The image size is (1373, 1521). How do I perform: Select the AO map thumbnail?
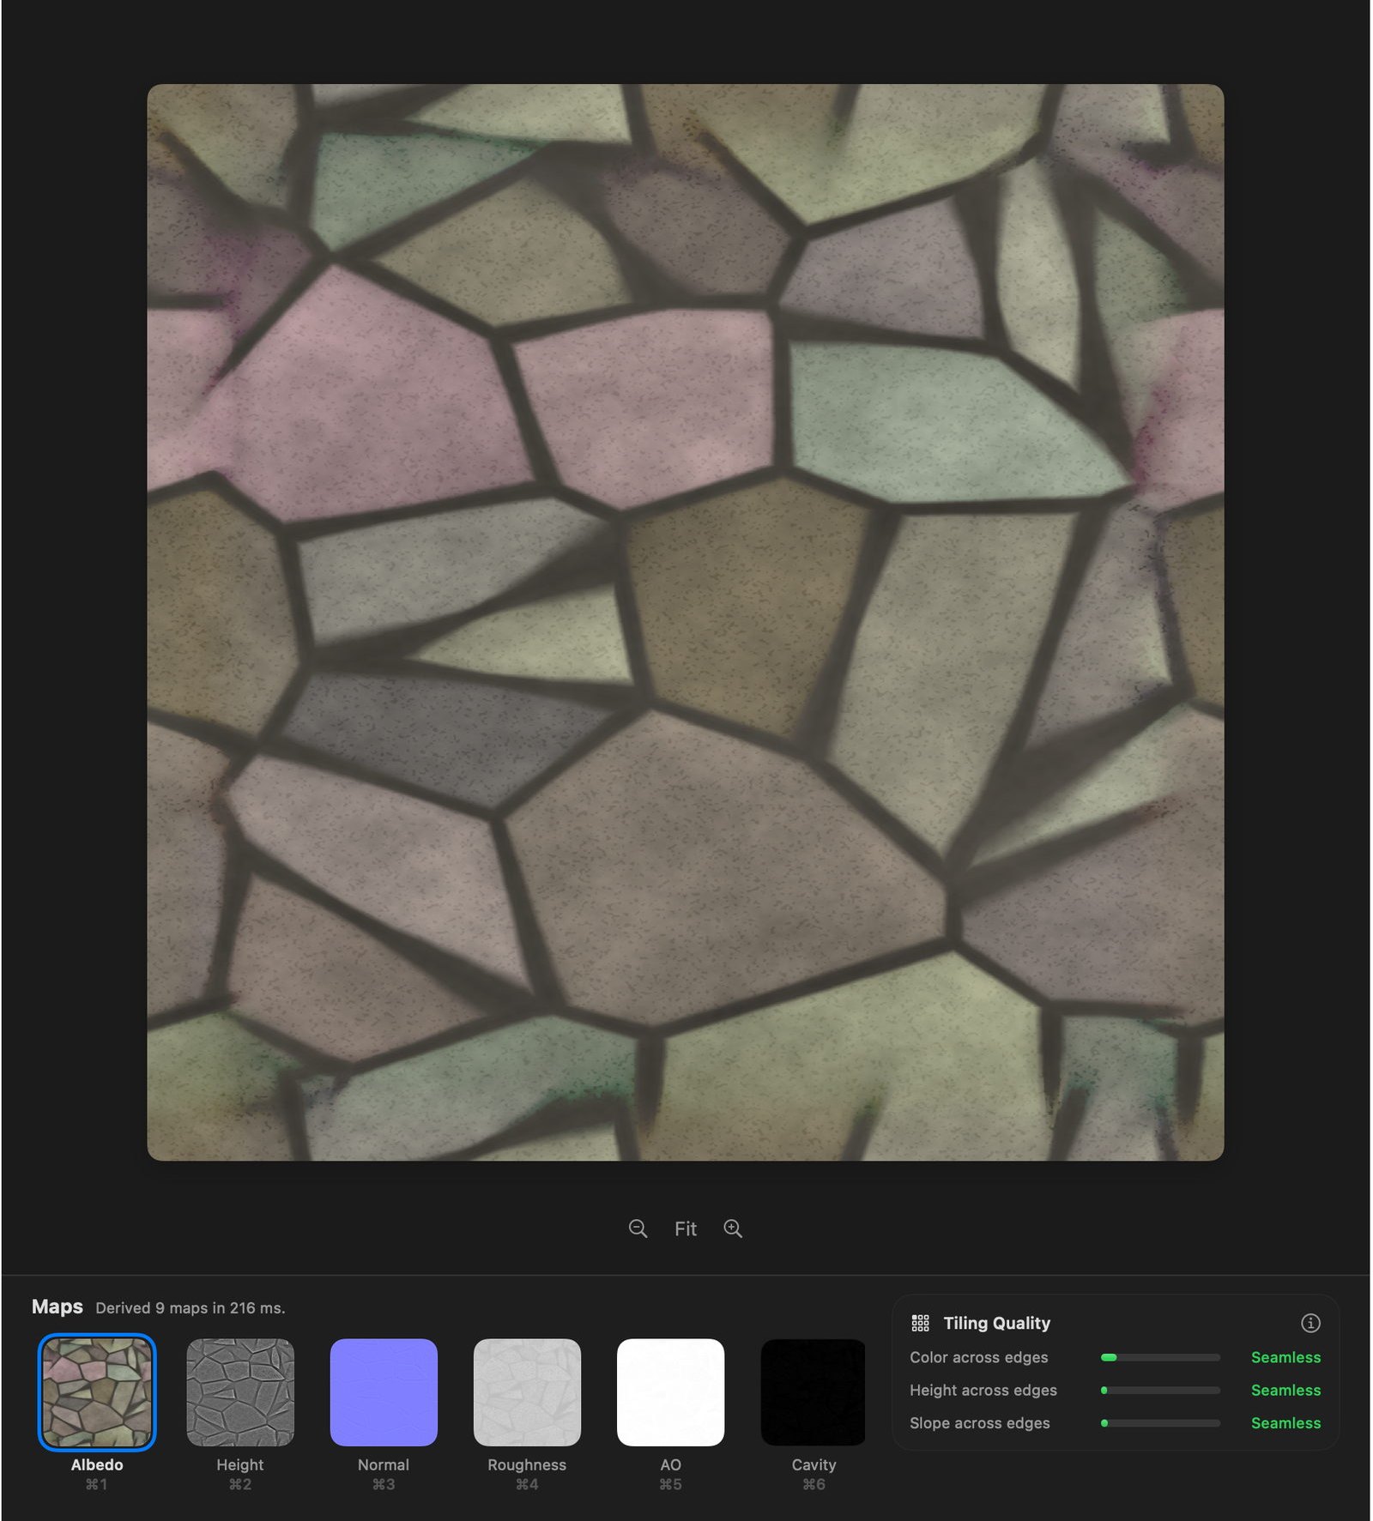(x=670, y=1391)
